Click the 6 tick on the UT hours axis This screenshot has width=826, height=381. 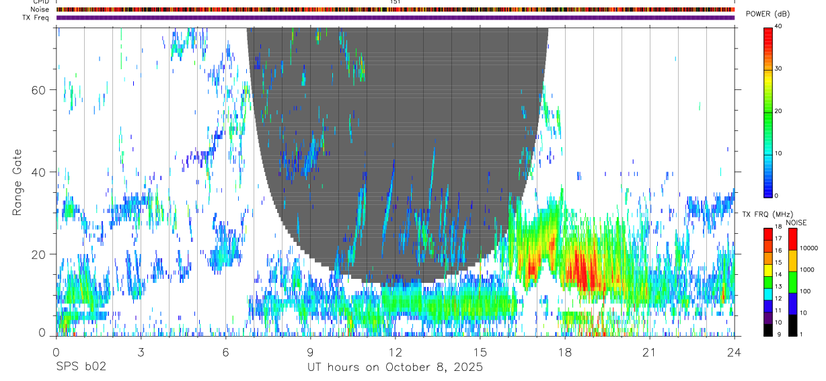click(225, 352)
